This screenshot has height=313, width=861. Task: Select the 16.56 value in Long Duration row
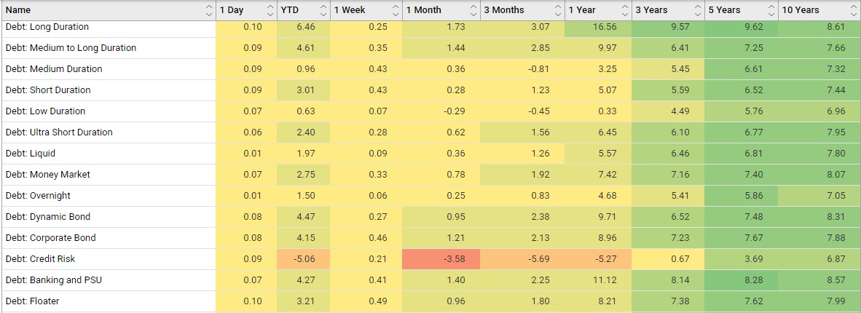pyautogui.click(x=605, y=27)
